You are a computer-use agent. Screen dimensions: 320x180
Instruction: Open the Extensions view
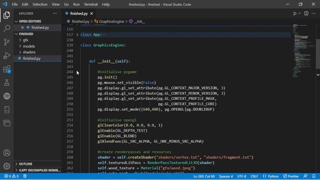(6, 69)
